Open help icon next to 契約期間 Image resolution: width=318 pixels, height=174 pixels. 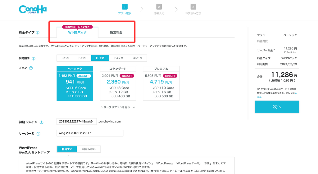click(34, 59)
